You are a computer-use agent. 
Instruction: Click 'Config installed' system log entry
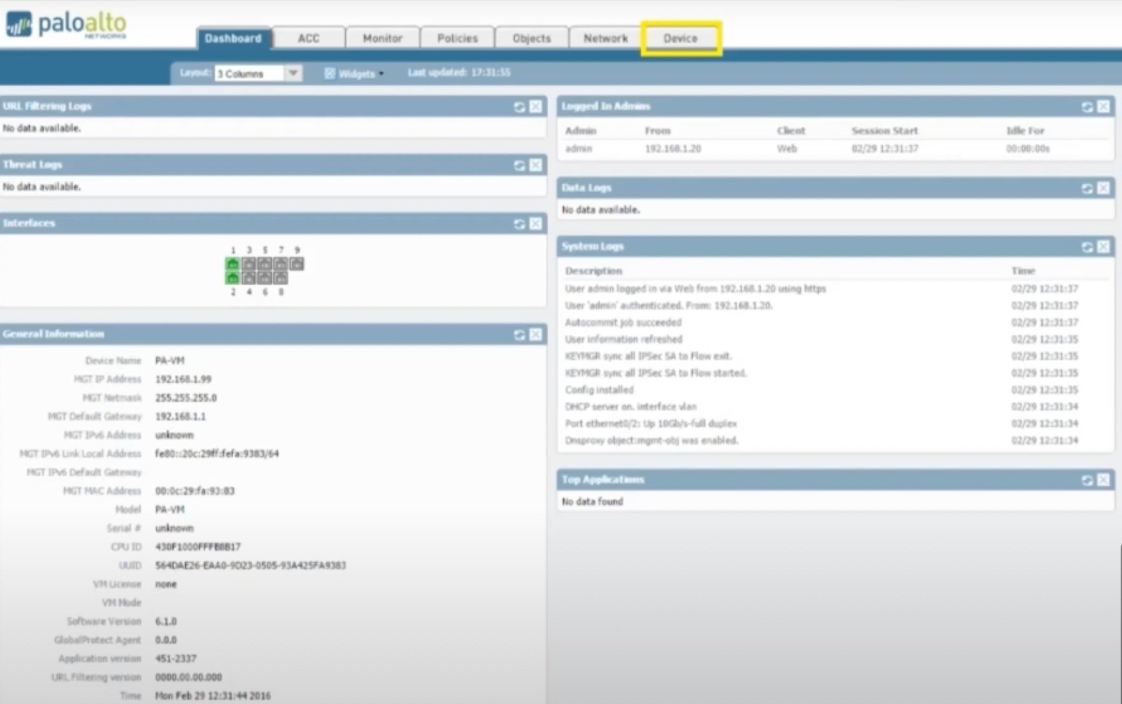click(599, 390)
